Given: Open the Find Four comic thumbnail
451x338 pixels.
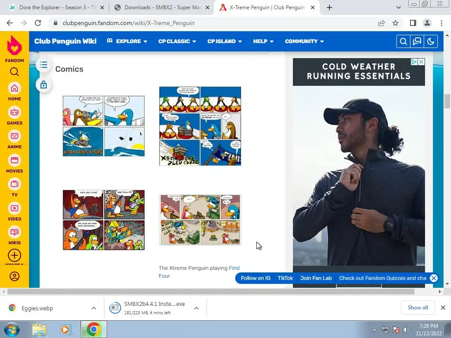Looking at the screenshot, I should click(x=200, y=220).
